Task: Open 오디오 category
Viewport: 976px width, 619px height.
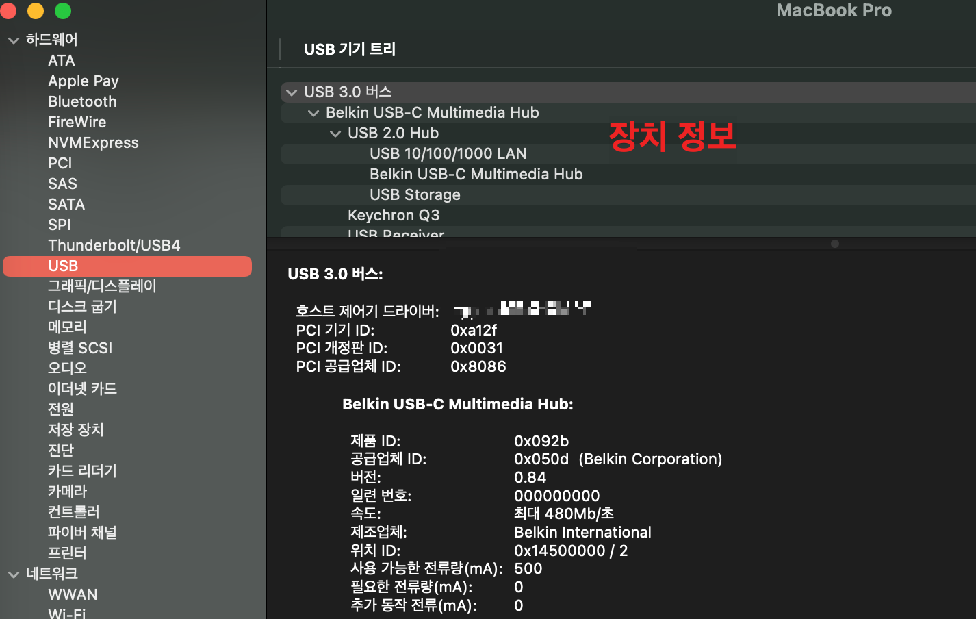Action: 67,368
